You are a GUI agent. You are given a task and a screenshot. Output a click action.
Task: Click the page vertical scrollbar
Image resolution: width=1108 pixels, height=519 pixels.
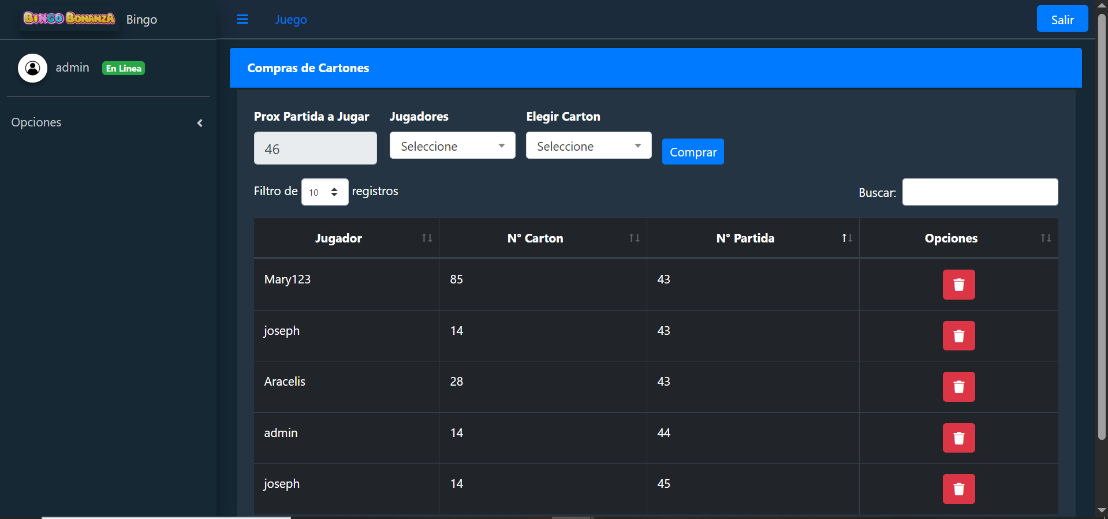tap(1102, 231)
